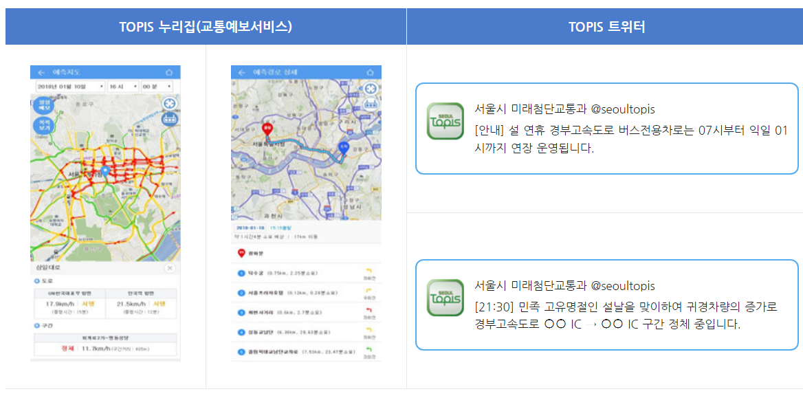Click the red 정체 status label
The width and height of the screenshot is (803, 398).
coord(67,349)
